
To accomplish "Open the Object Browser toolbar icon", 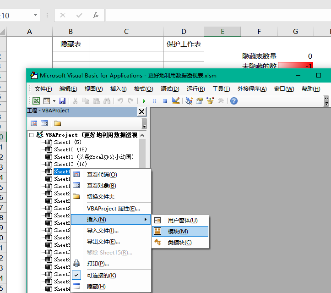I will click(210, 101).
